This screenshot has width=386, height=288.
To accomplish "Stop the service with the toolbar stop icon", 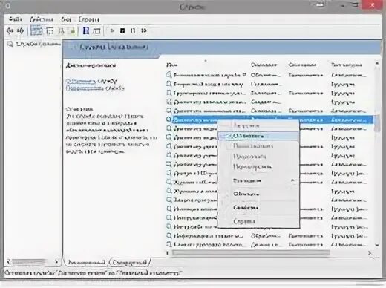I will coord(122,30).
